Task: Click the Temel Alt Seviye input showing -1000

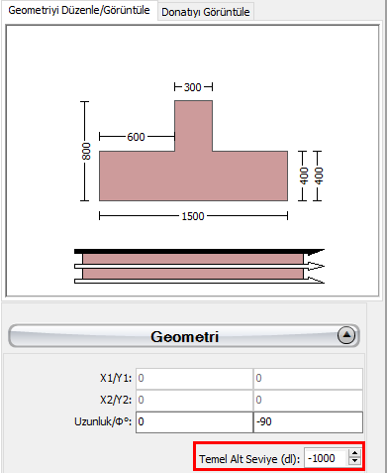Action: [x=326, y=458]
